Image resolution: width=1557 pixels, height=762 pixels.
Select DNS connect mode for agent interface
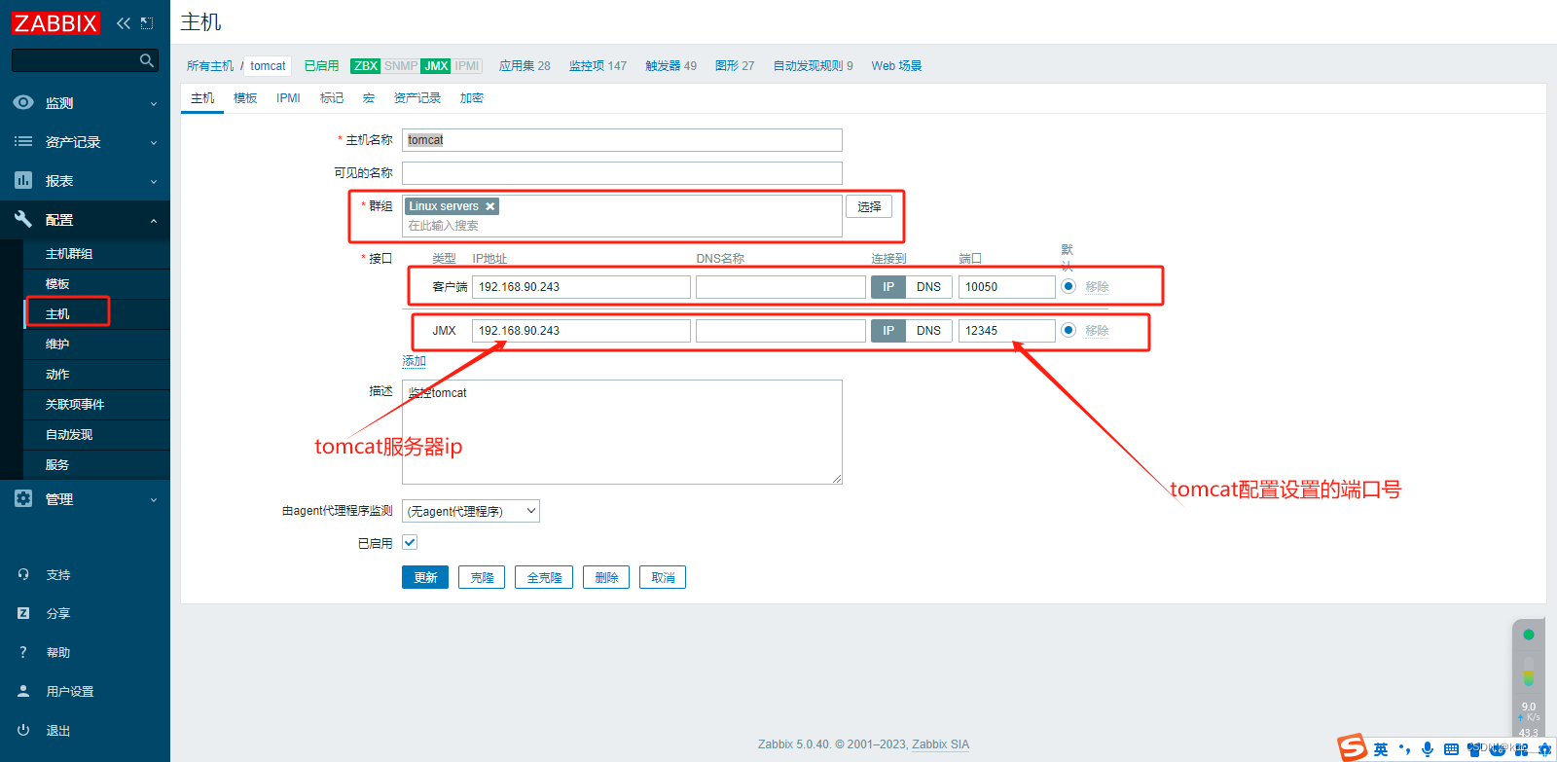click(928, 287)
